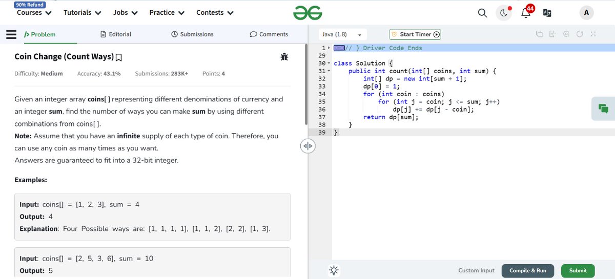Open the language translate icon
Screen dimensions: 615x279
547,13
